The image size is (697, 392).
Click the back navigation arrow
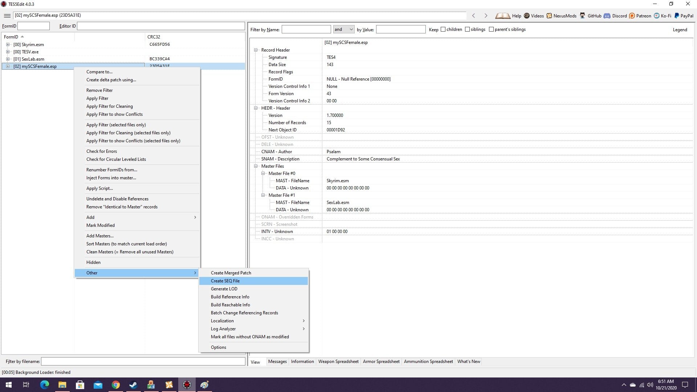(x=474, y=16)
